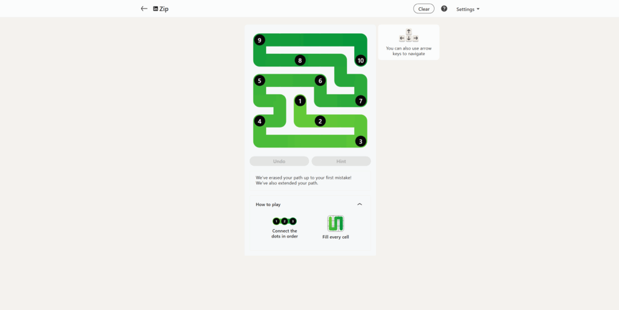Click the How to play heading
The width and height of the screenshot is (619, 310).
pos(268,205)
